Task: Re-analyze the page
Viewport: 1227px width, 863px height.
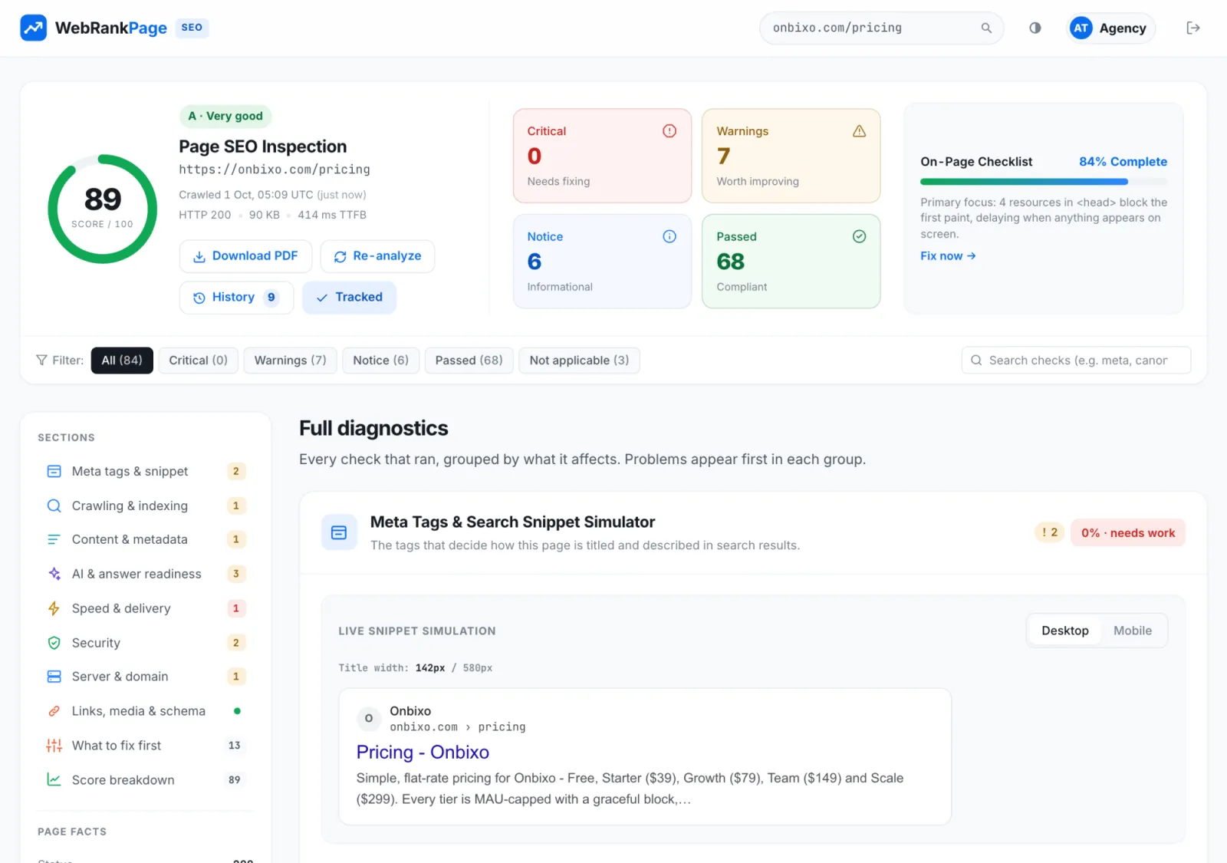Action: coord(377,256)
